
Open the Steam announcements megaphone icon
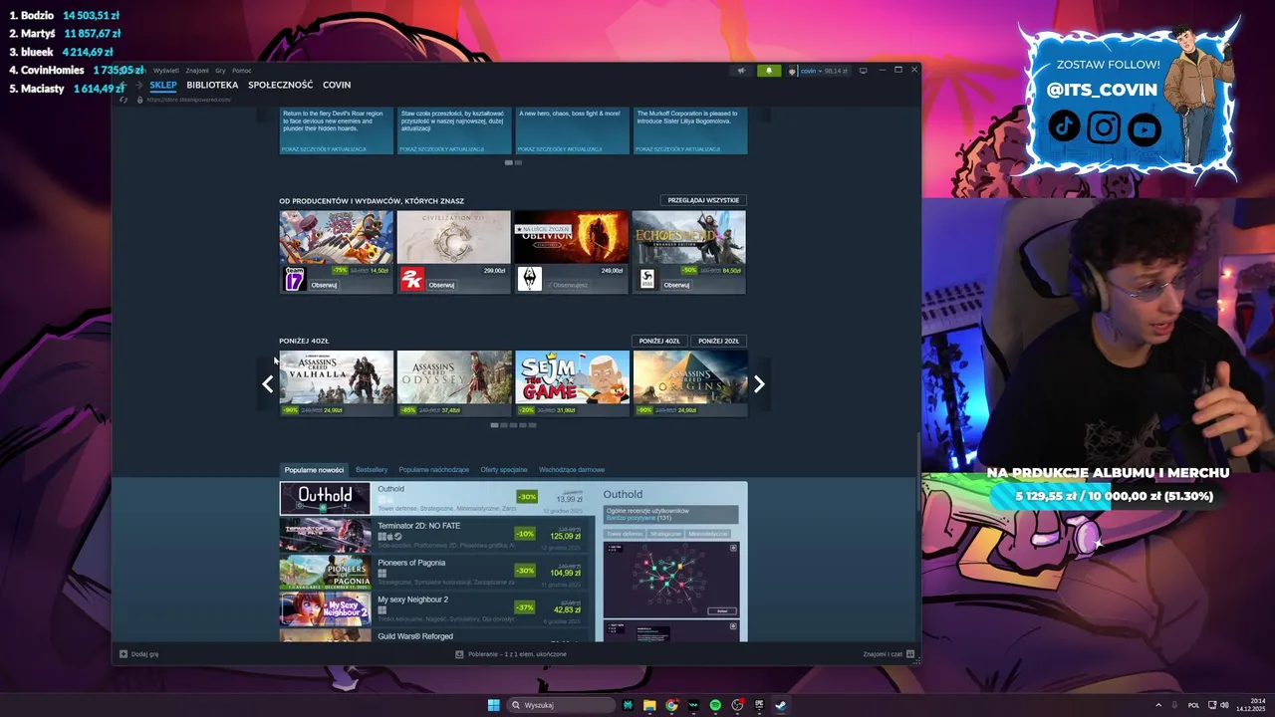740,71
